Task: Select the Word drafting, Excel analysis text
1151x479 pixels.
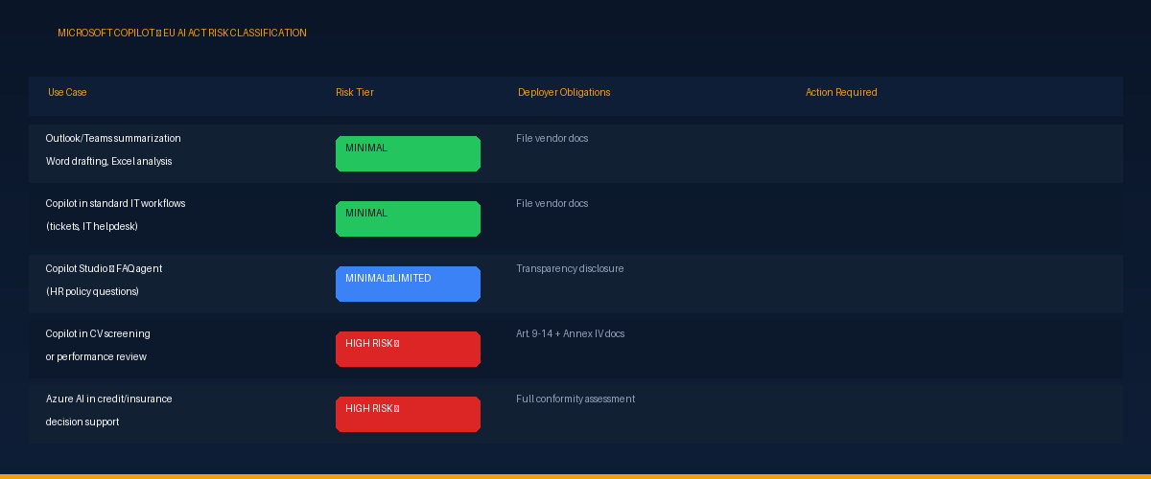Action: click(109, 161)
